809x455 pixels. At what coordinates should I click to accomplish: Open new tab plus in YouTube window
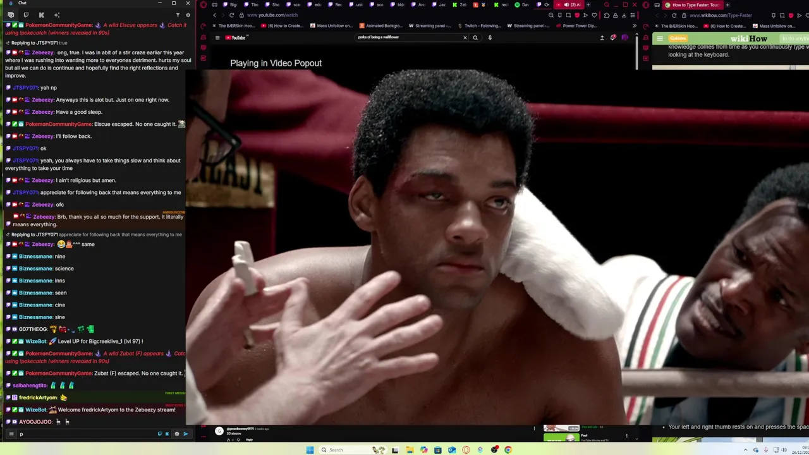click(x=588, y=5)
